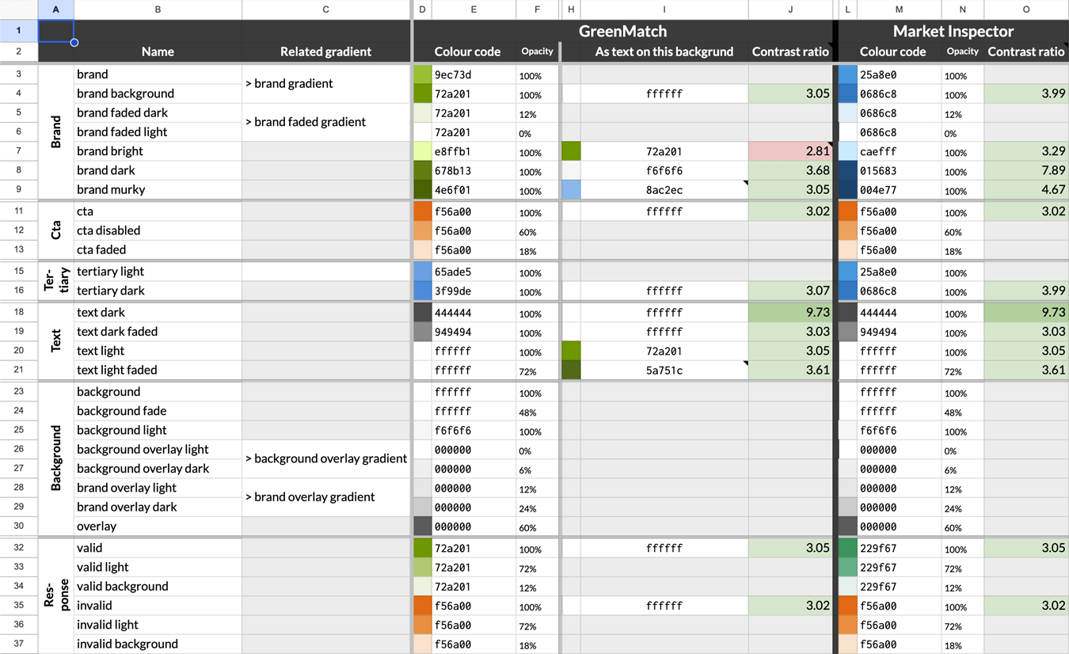Click the 8ac2ec text colour cell

tap(664, 190)
